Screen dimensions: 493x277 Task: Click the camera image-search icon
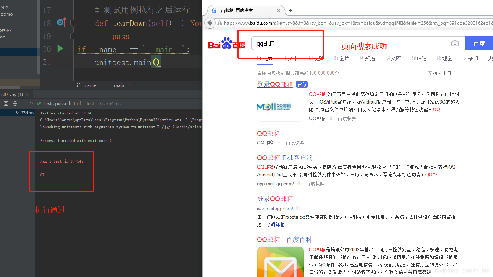[x=455, y=43]
